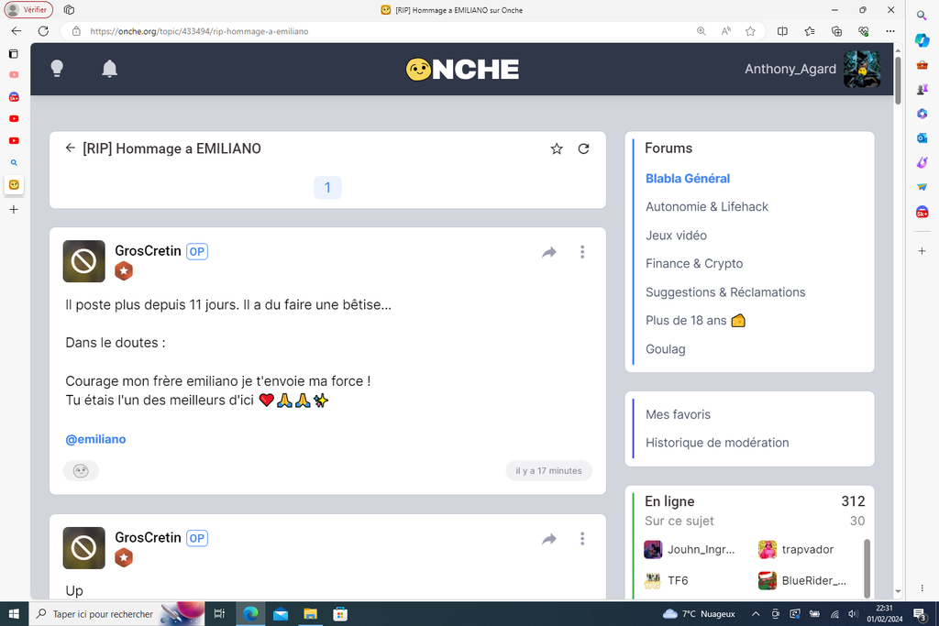Open Autonomie & Lifehack forum
This screenshot has height=626, width=939.
(x=707, y=206)
